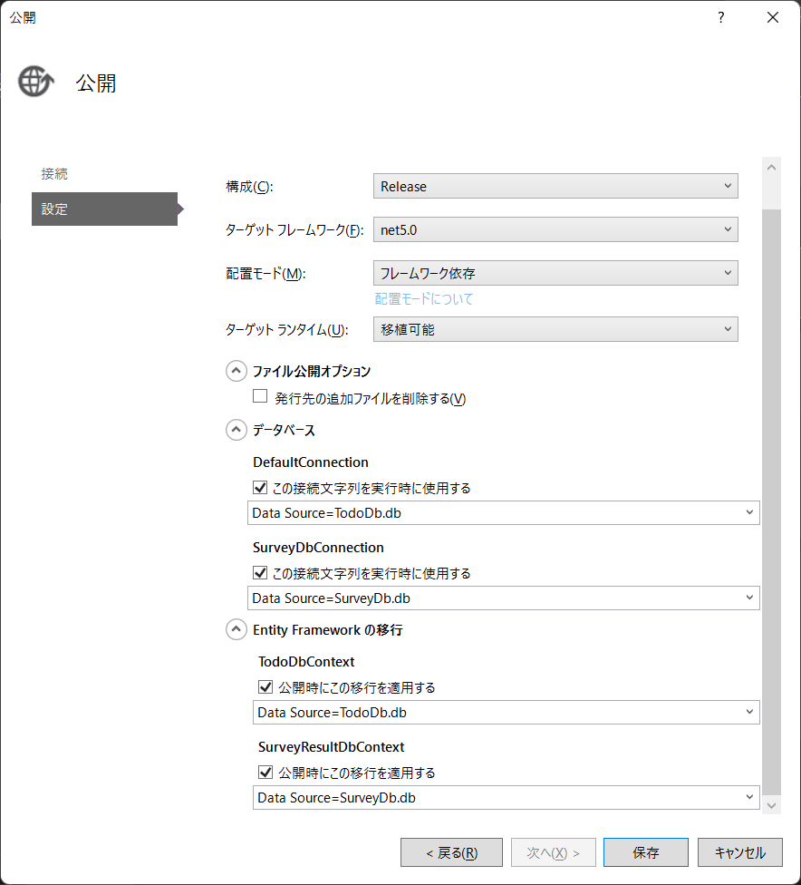This screenshot has height=885, width=801.
Task: Click the ファイル公開オプション heading text
Action: (312, 372)
